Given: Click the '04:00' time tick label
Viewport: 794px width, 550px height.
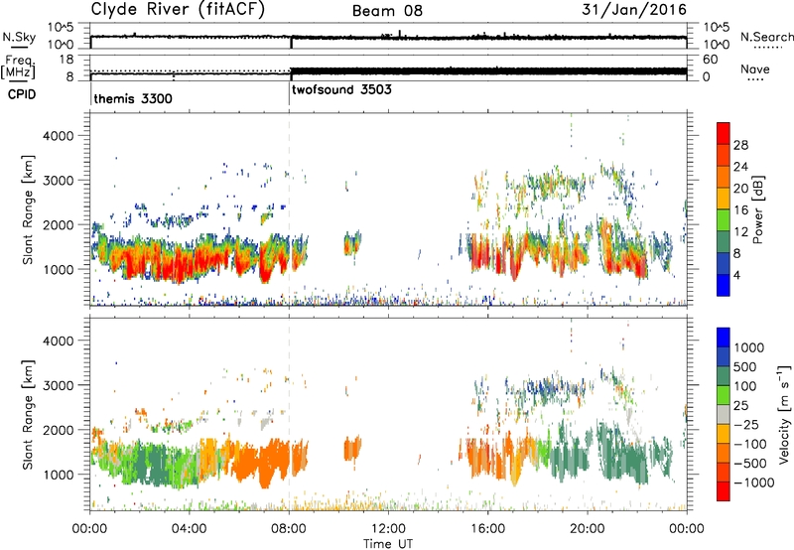Looking at the screenshot, I should (x=189, y=528).
